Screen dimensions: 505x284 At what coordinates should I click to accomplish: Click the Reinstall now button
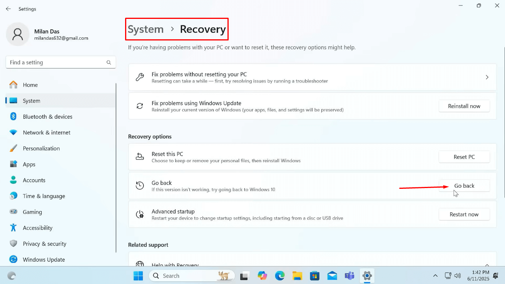[464, 106]
